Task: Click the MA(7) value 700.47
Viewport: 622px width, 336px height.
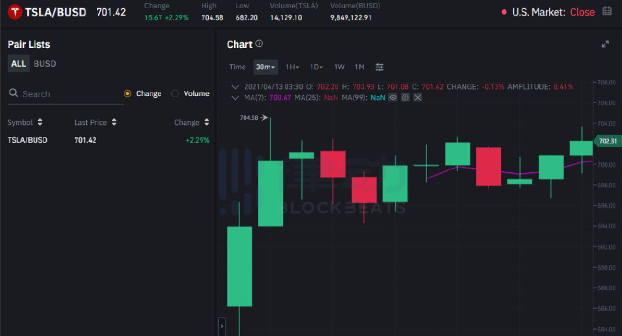Action: (280, 98)
